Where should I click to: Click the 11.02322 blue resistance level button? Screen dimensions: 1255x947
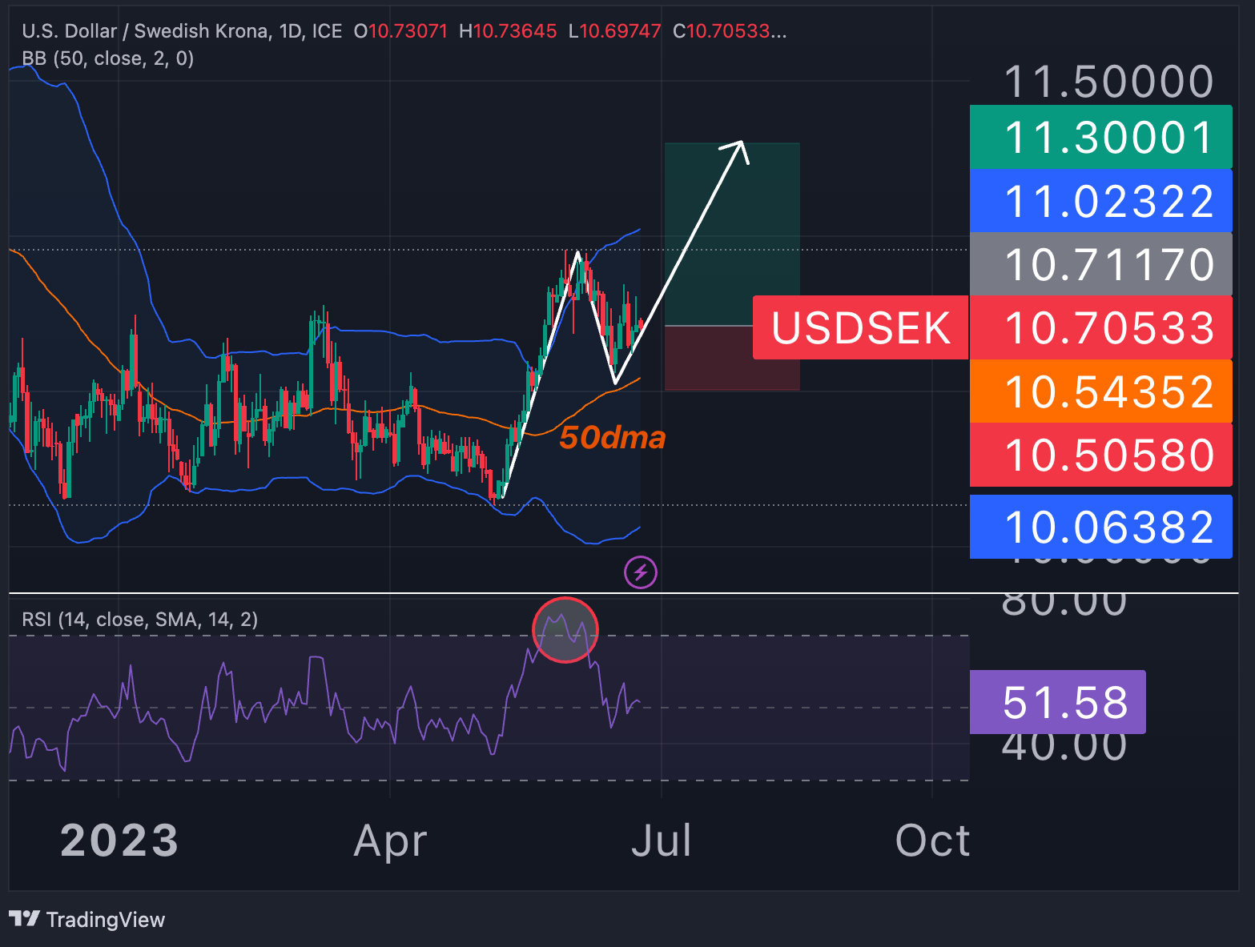point(1100,200)
